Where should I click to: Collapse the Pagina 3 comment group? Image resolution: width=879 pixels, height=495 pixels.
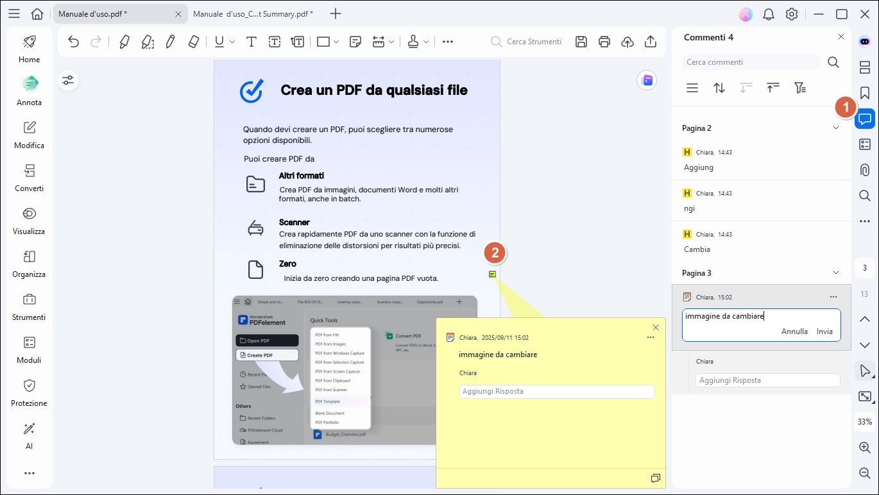(835, 273)
